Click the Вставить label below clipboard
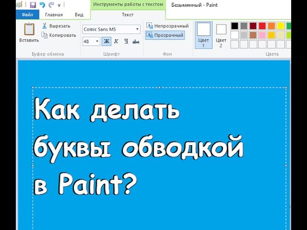The image size is (307, 230). click(29, 40)
